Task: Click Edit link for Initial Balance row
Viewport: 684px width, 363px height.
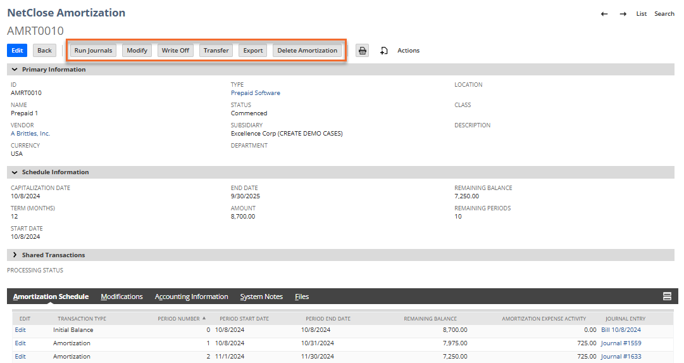Action: (x=20, y=330)
